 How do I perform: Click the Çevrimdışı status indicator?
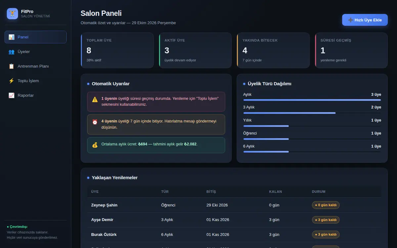17,227
